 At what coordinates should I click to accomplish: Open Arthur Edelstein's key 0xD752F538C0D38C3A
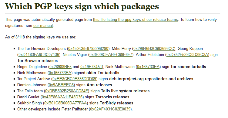187,55
